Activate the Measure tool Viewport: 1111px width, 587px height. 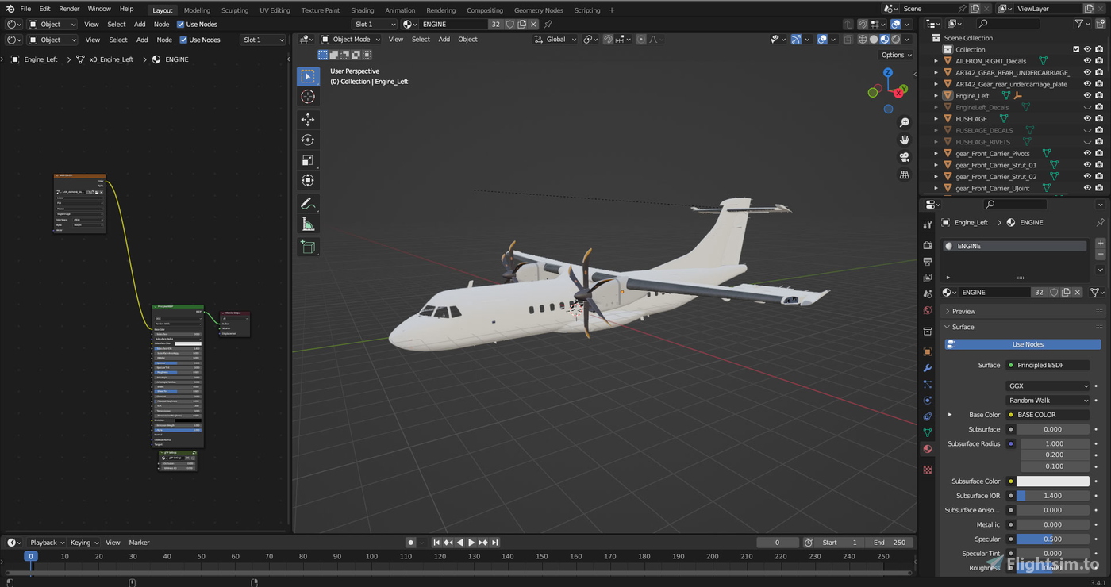[x=308, y=223]
